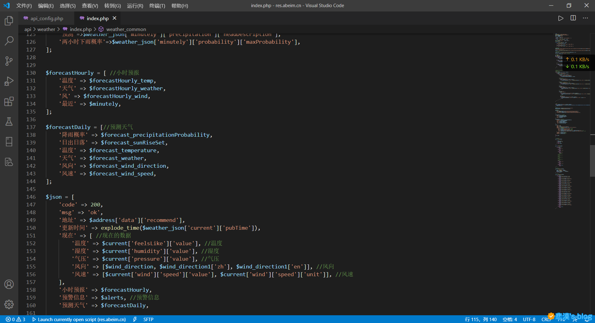Viewport: 595px width, 323px height.
Task: Click the lightning bolt status bar icon
Action: click(x=135, y=319)
